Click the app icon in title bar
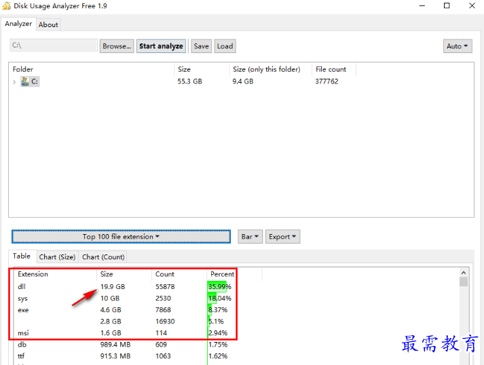The image size is (484, 365). click(8, 6)
